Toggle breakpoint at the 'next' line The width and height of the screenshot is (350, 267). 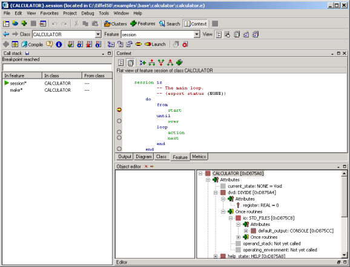tap(119, 138)
